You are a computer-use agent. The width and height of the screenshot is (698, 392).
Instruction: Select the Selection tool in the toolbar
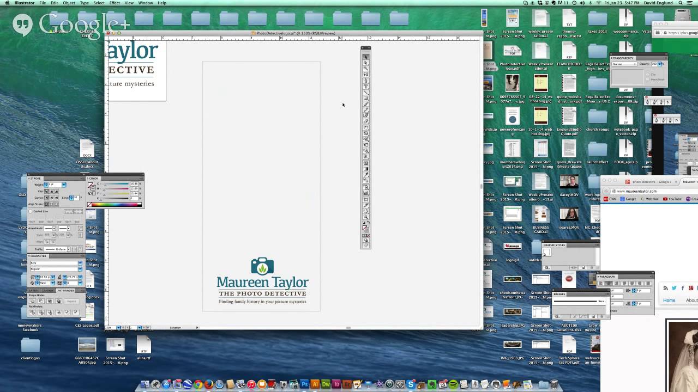[366, 57]
